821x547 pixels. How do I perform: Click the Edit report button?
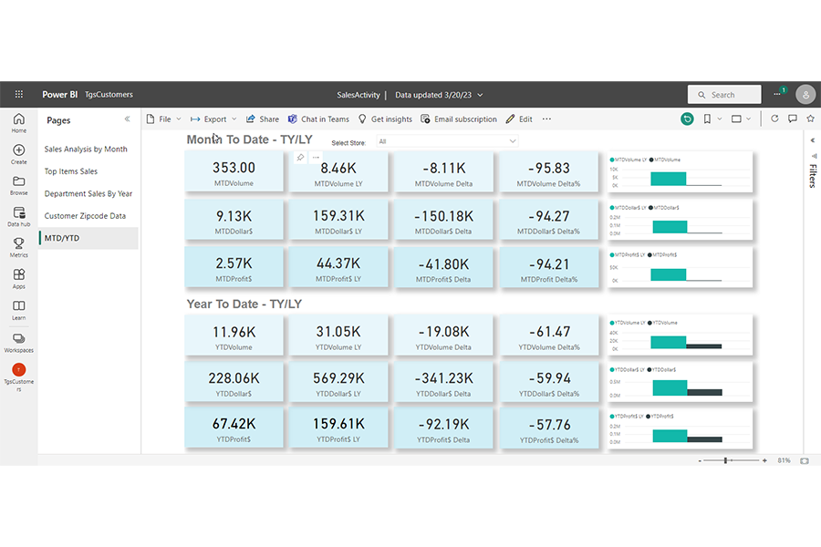point(519,119)
